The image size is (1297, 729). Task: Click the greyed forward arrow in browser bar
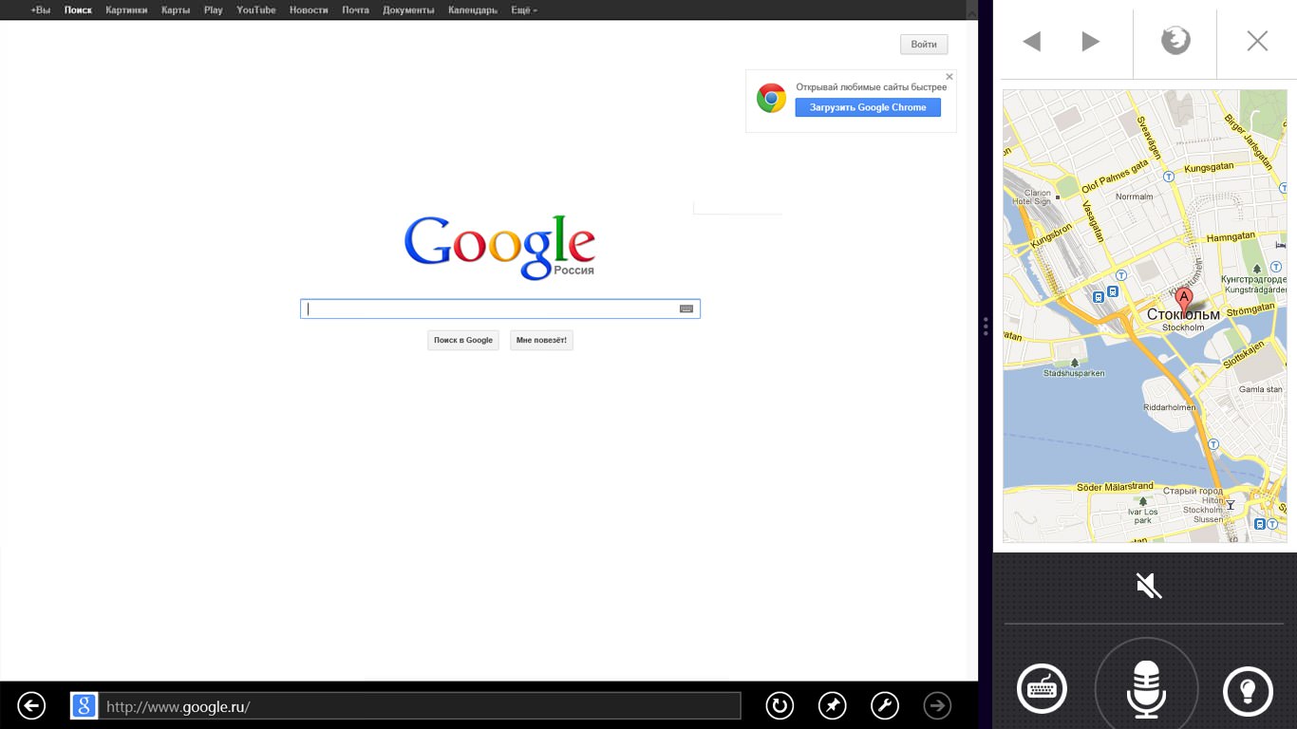937,705
